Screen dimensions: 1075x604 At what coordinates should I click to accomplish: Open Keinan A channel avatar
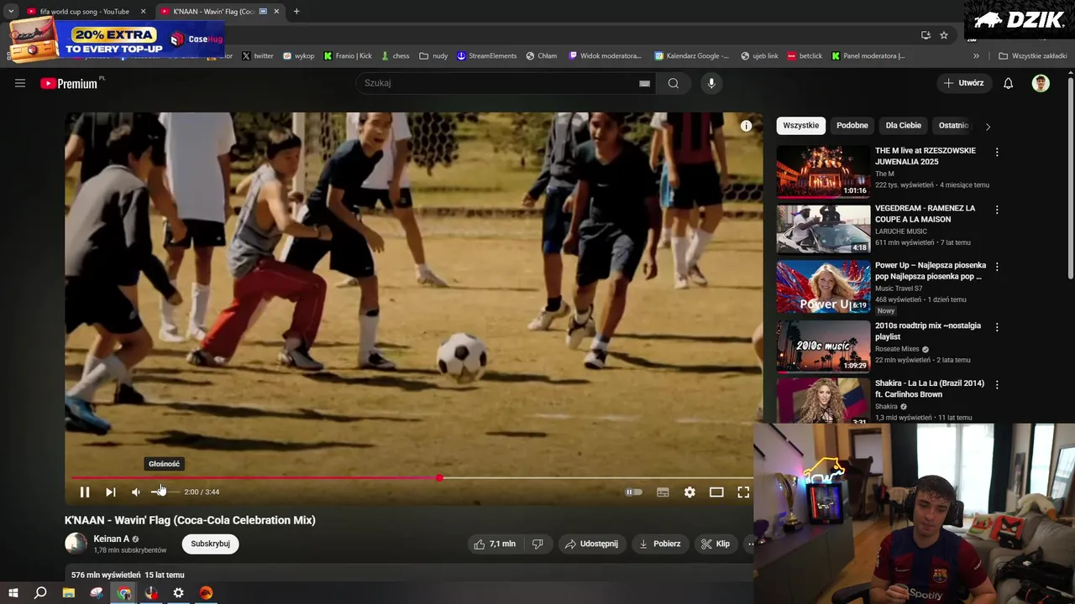[x=76, y=544]
